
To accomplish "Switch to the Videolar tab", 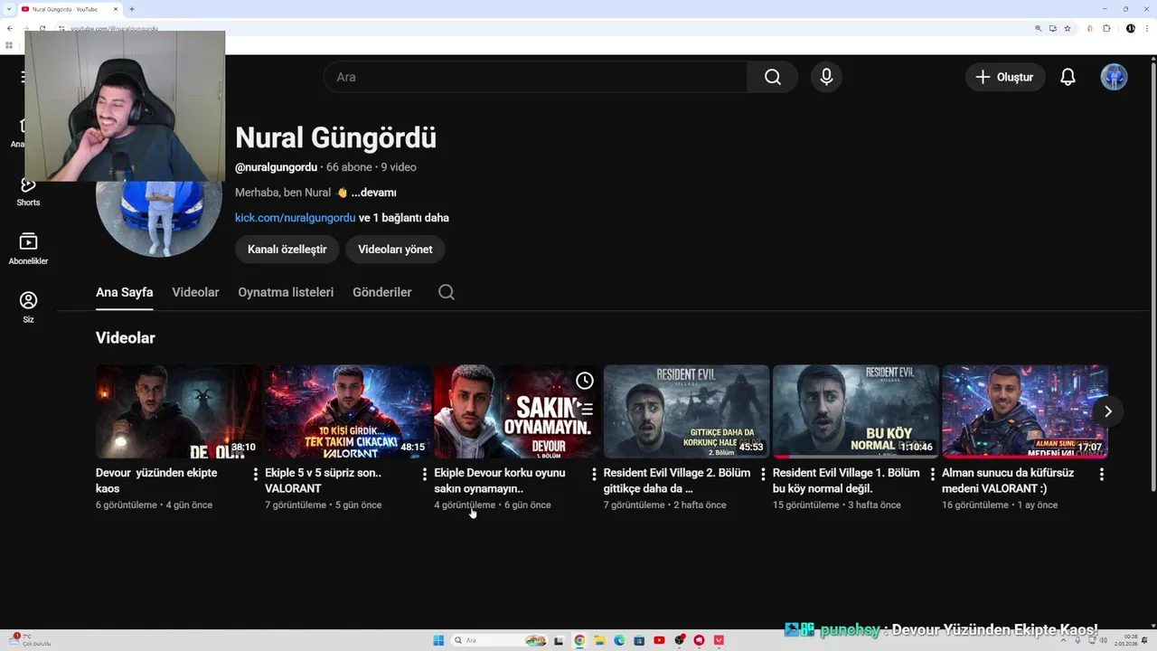I will coord(195,292).
